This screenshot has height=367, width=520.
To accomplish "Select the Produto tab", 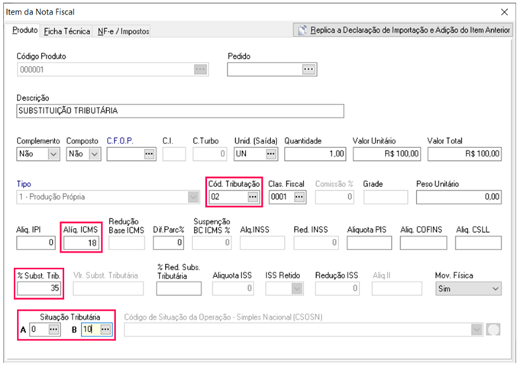I will pos(25,31).
